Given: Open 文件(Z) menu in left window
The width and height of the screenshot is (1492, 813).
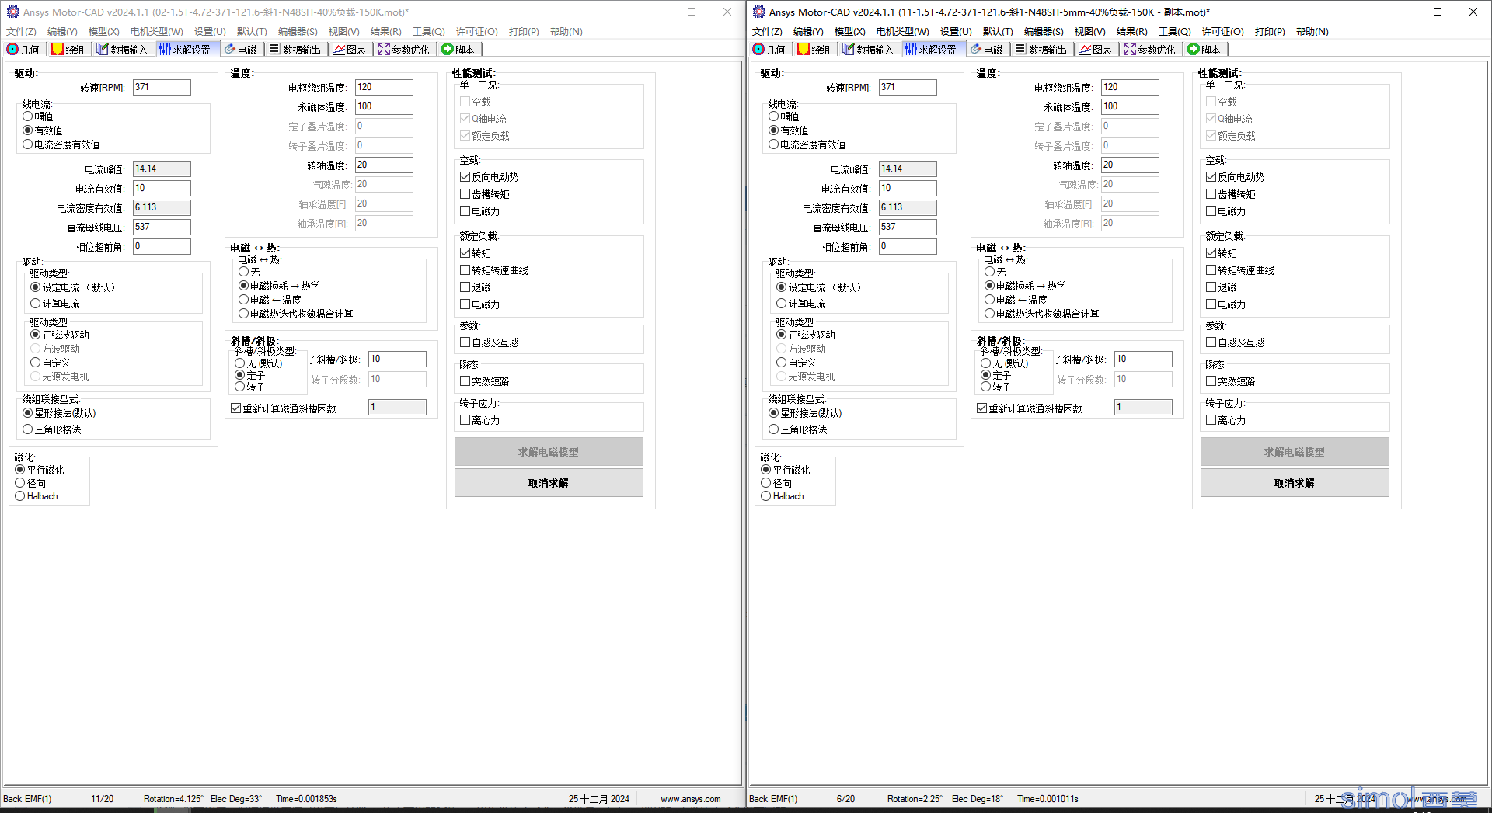Looking at the screenshot, I should (x=21, y=32).
